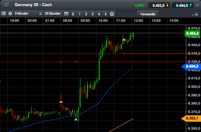Open the list view icon in the toolbar
Viewport: 201px width, 132px height.
3,14
